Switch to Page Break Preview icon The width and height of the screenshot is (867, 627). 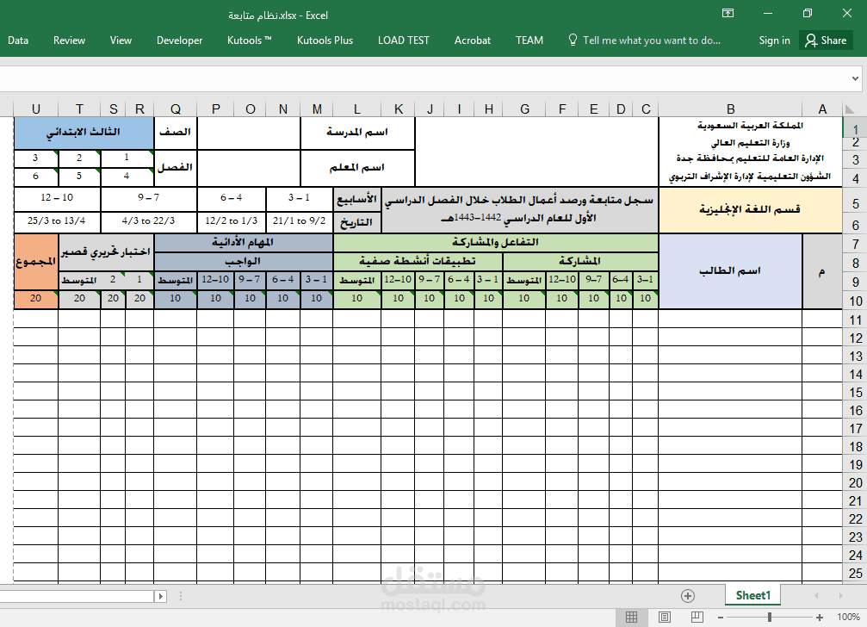pyautogui.click(x=697, y=617)
